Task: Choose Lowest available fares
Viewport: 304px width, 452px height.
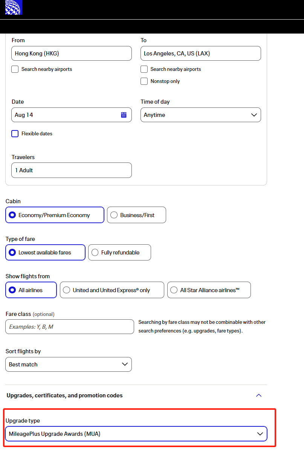Action: point(12,253)
